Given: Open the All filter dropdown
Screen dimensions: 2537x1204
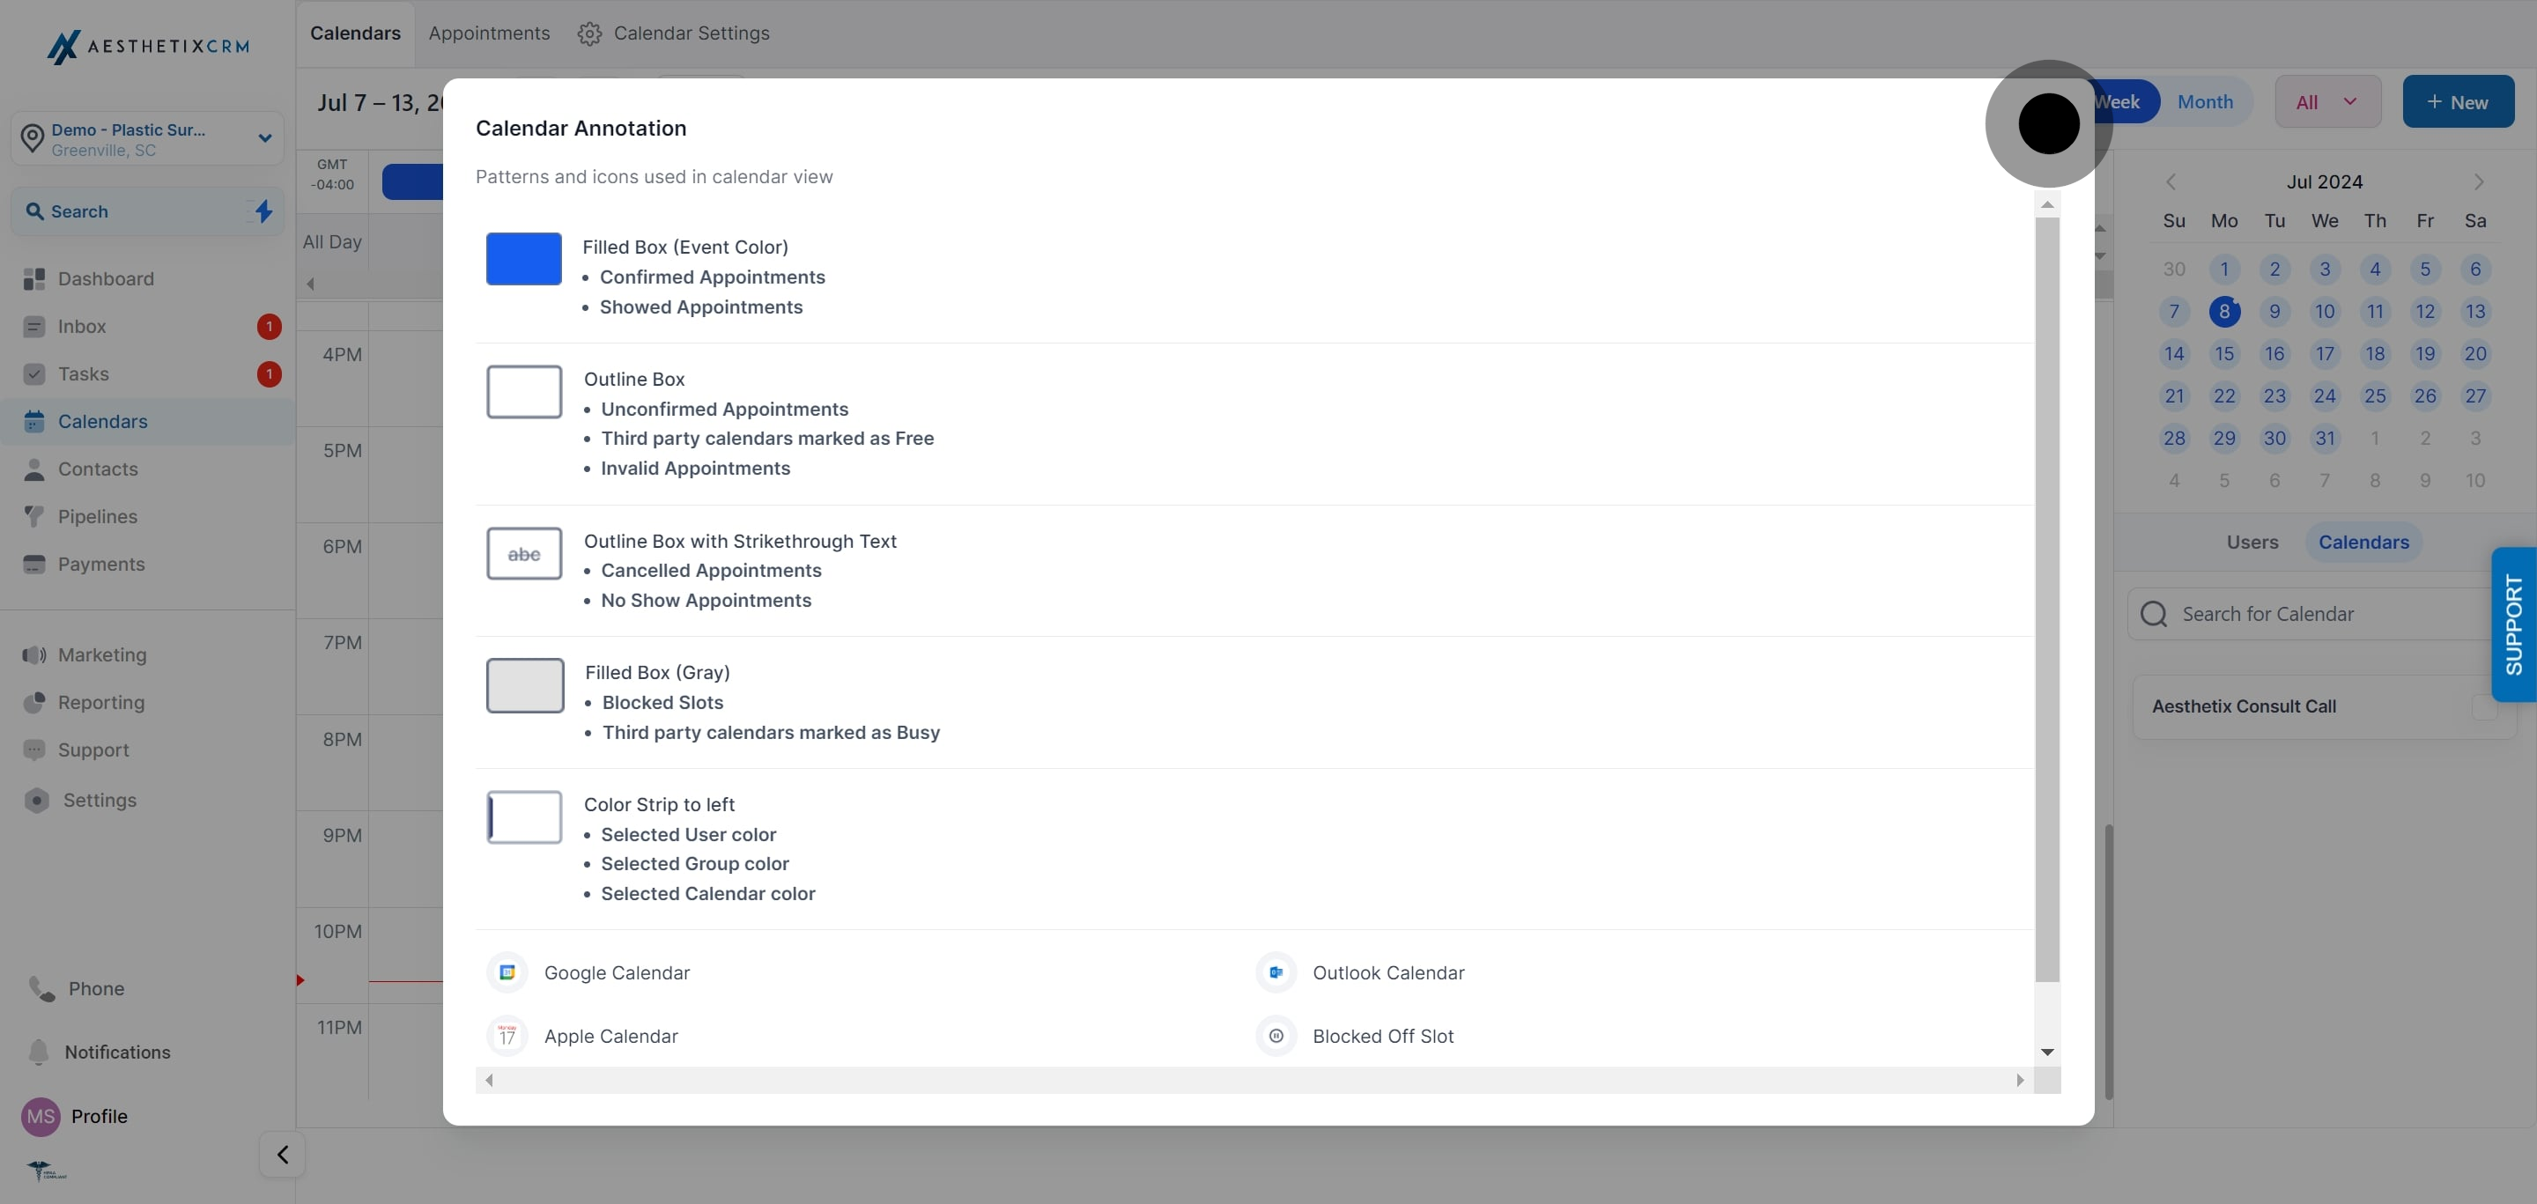Looking at the screenshot, I should point(2328,101).
